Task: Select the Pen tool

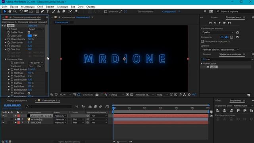Action: click(x=42, y=12)
